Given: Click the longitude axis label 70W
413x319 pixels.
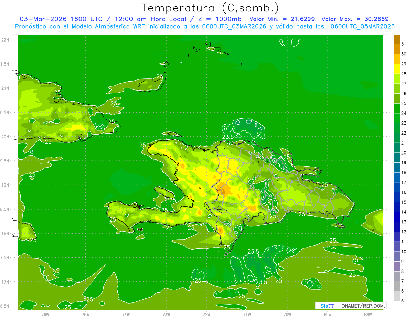Looking at the screenshot, I should point(287,315).
